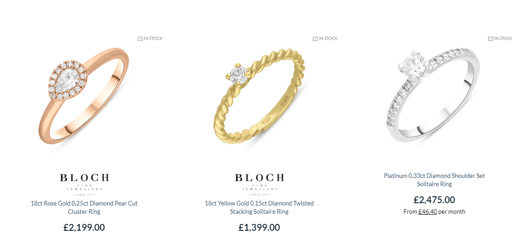
Task: Click the pear diamond on rose gold ring
Action: click(x=66, y=80)
